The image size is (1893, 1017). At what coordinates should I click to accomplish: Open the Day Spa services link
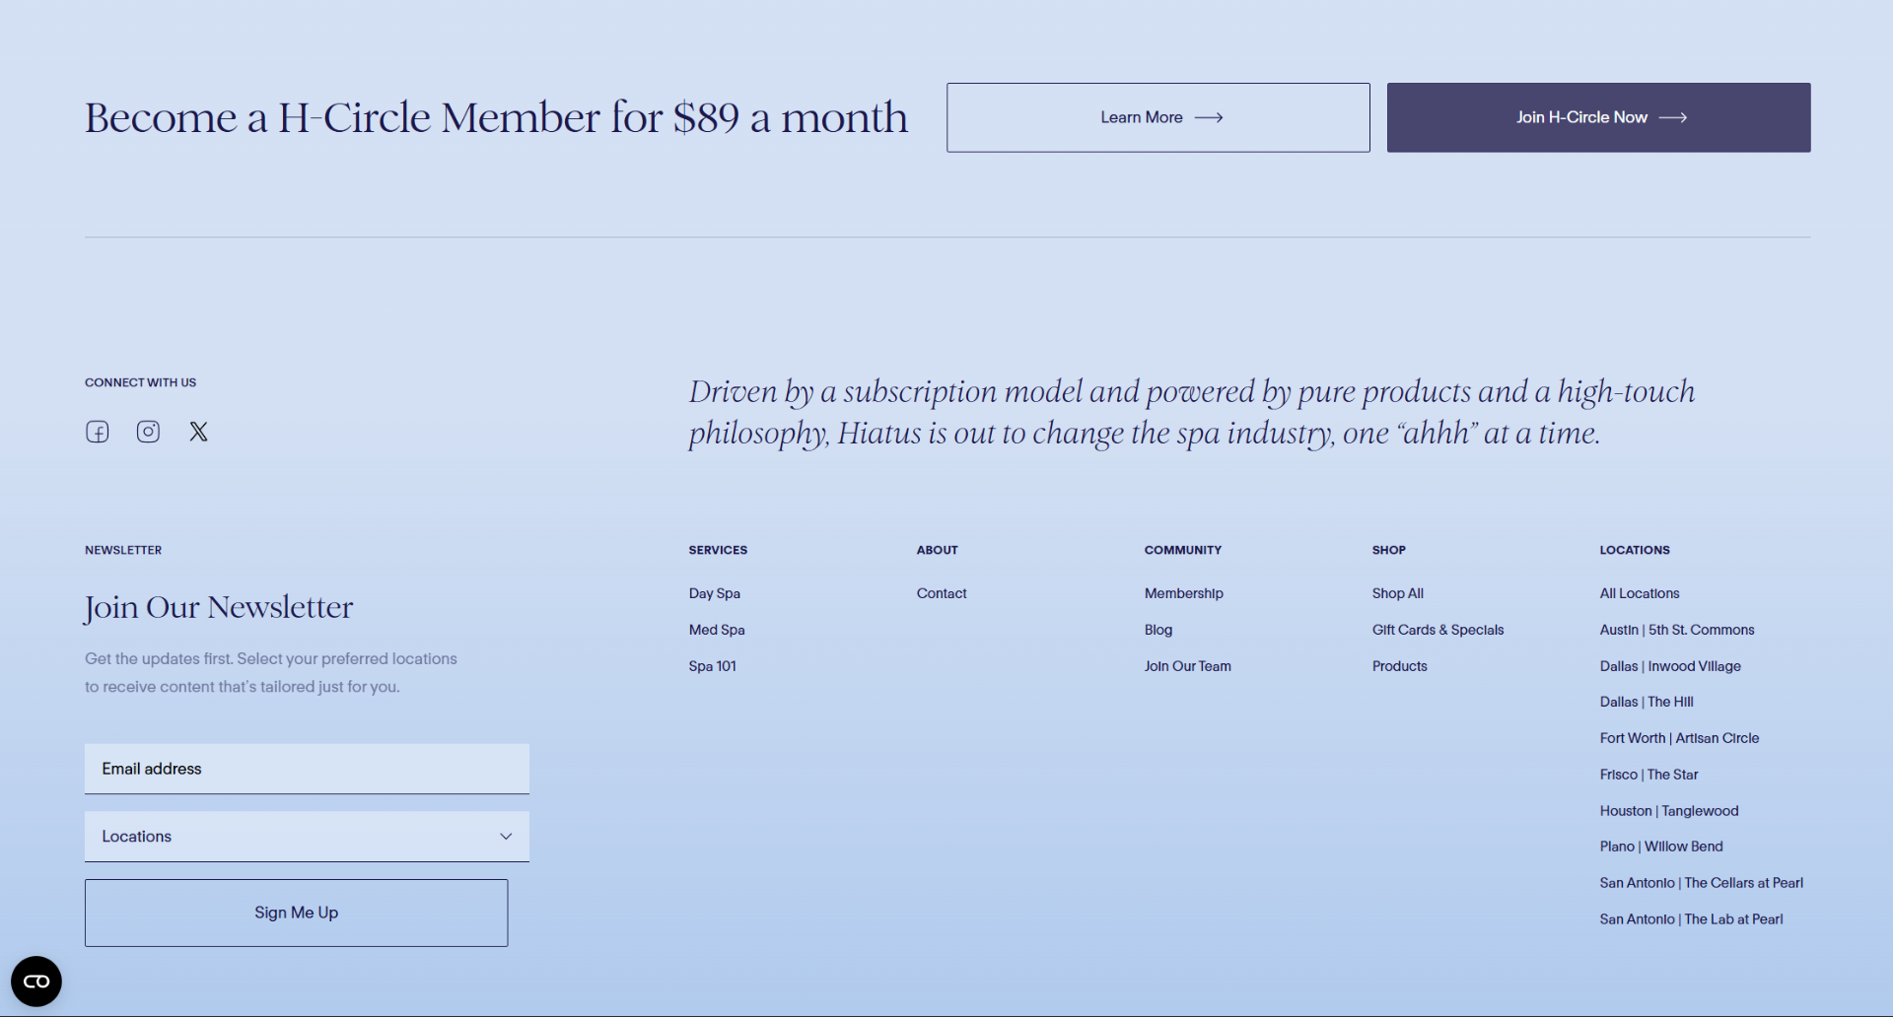tap(715, 593)
